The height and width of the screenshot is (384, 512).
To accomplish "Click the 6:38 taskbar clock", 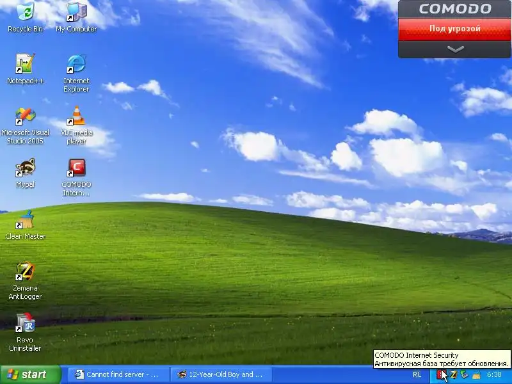I will 494,374.
